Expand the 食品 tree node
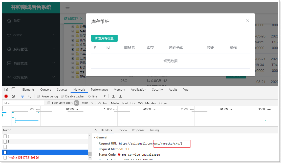This screenshot has height=163, width=281. click(73, 45)
